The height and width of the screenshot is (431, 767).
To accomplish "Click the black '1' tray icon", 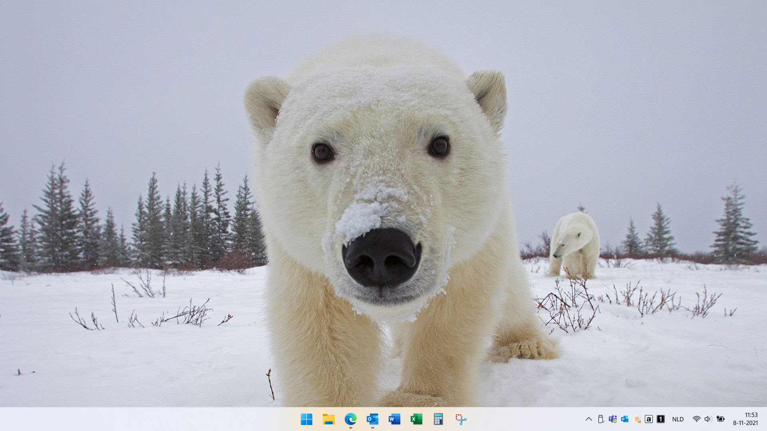I will [661, 419].
